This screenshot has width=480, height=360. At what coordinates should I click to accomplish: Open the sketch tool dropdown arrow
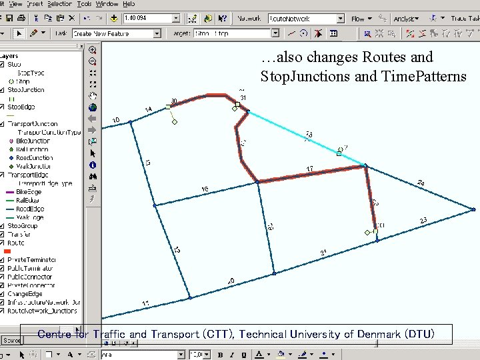pos(43,33)
